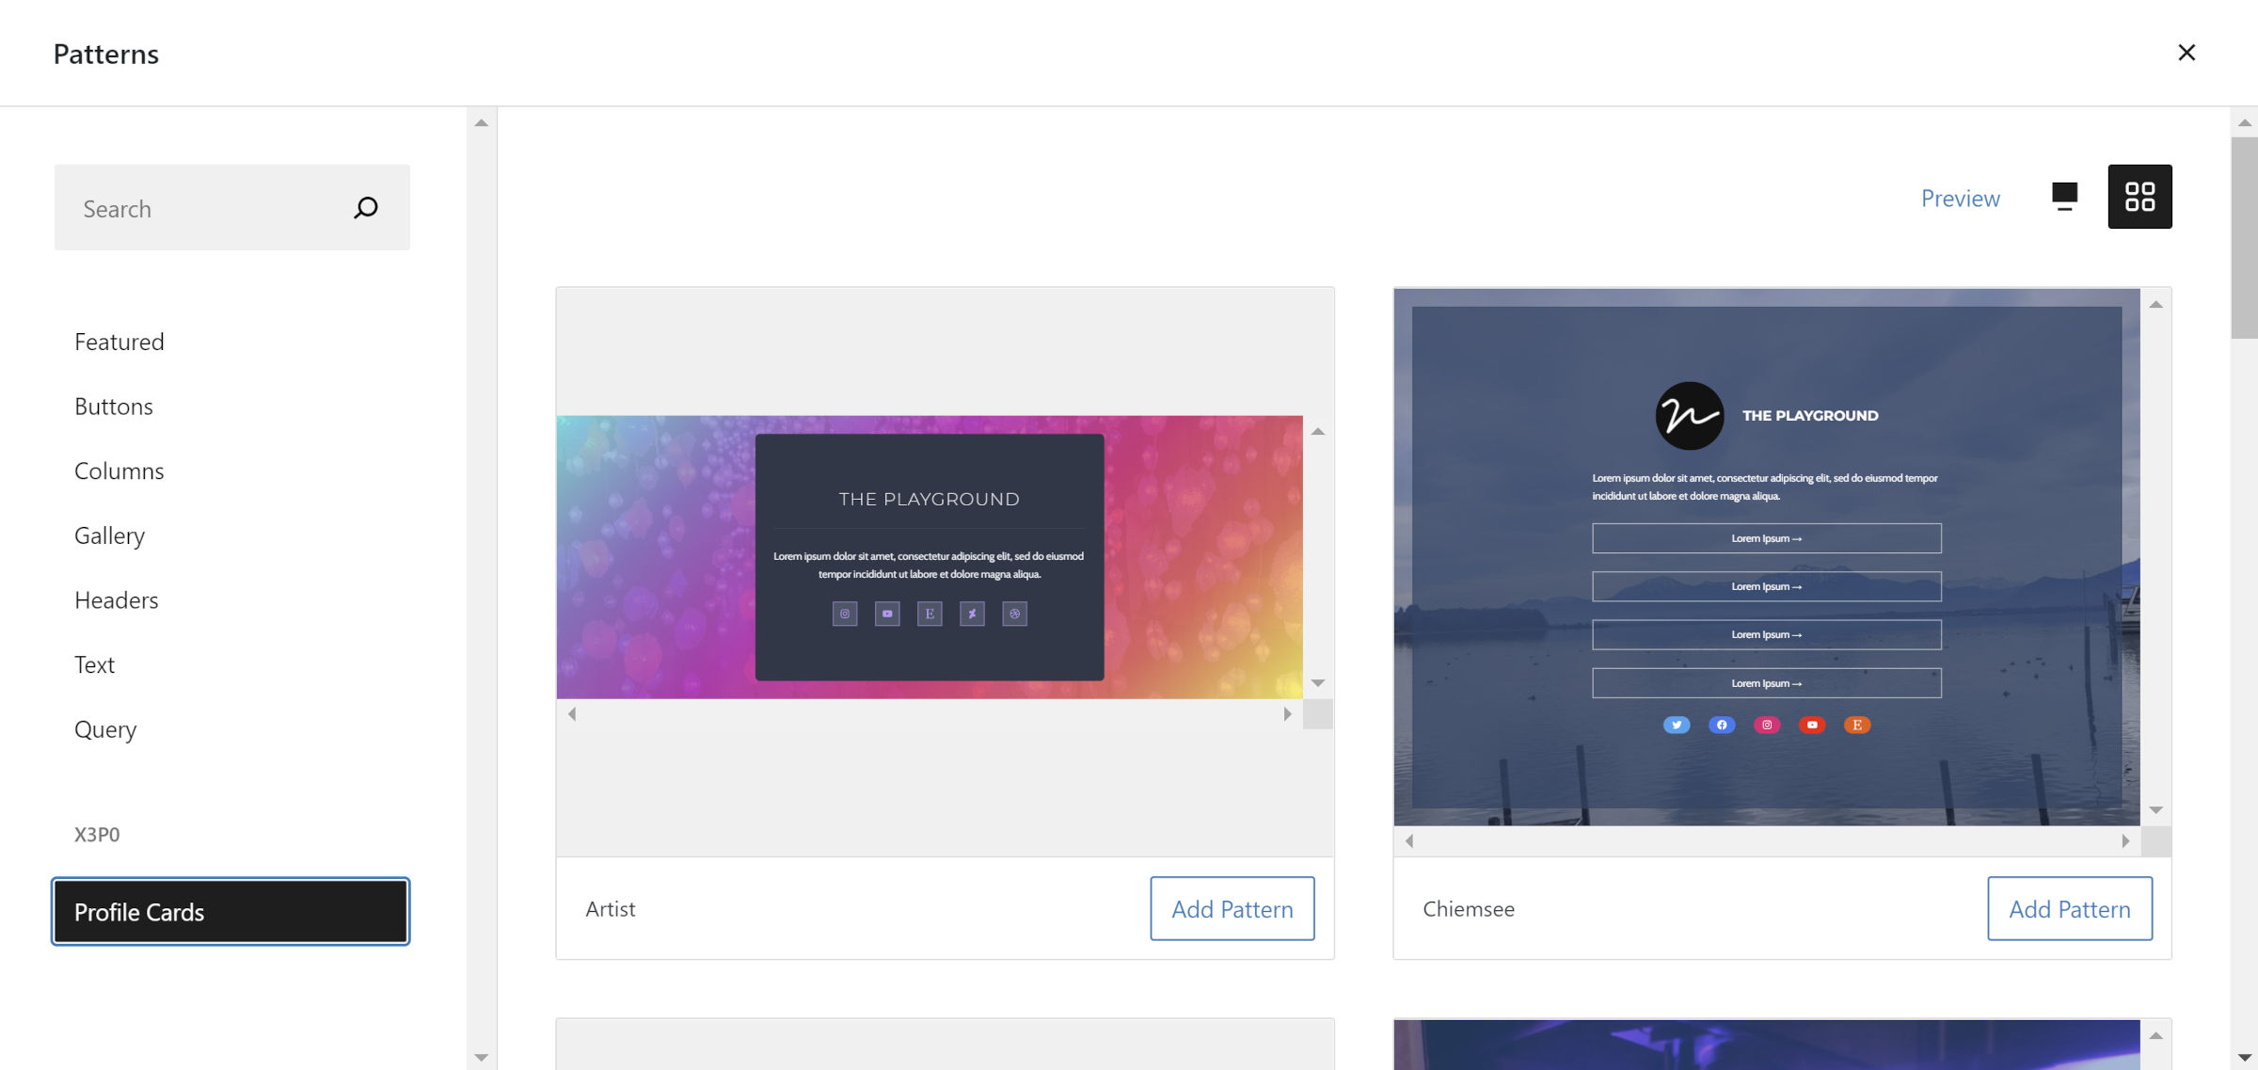The height and width of the screenshot is (1070, 2258).
Task: Select the Profile Cards category
Action: (x=231, y=912)
